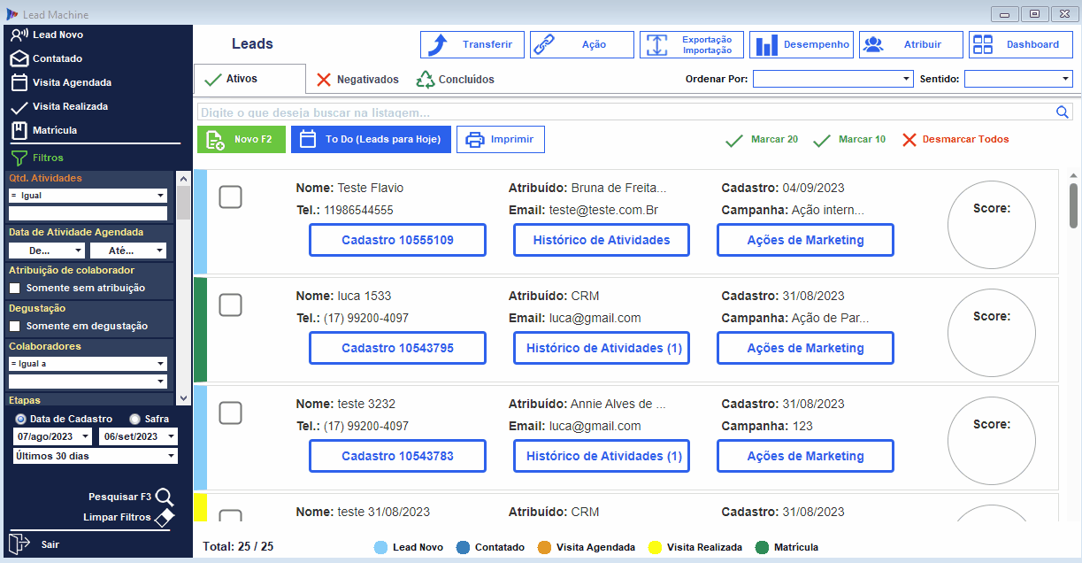Click the lead search text field
This screenshot has width=1082, height=563.
pos(626,112)
